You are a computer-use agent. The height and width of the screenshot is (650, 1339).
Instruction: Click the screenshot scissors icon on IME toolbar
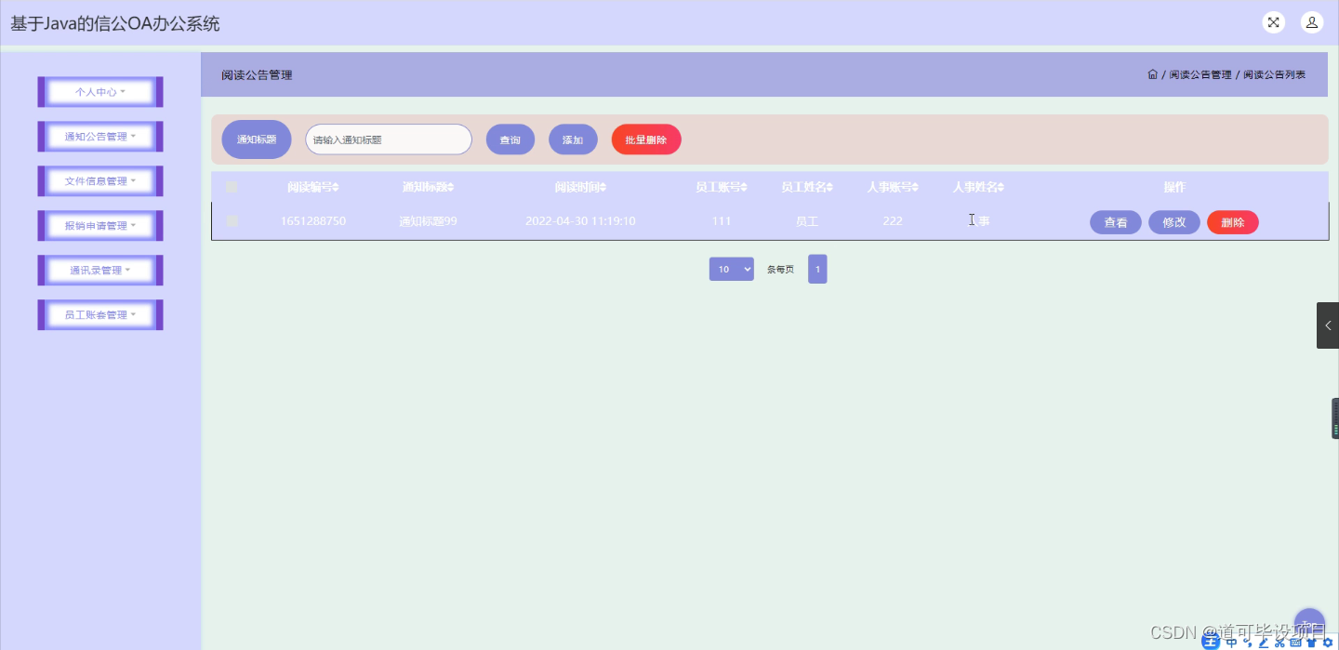pyautogui.click(x=1279, y=642)
